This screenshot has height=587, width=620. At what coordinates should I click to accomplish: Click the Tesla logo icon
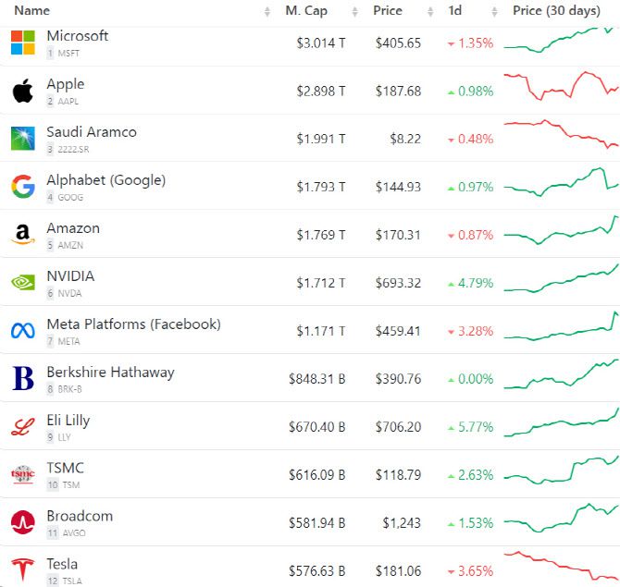point(23,570)
